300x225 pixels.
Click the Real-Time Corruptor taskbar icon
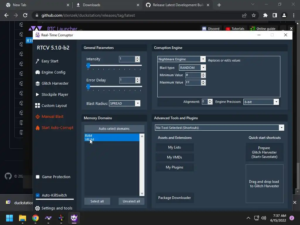pyautogui.click(x=74, y=218)
